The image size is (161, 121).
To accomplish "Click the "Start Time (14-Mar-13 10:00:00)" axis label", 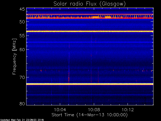I will 90,115.
